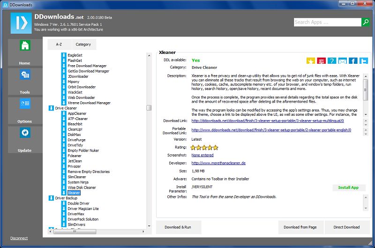Share via the Facebook icon
Image resolution: width=375 pixels, height=248 pixels.
coord(353,61)
